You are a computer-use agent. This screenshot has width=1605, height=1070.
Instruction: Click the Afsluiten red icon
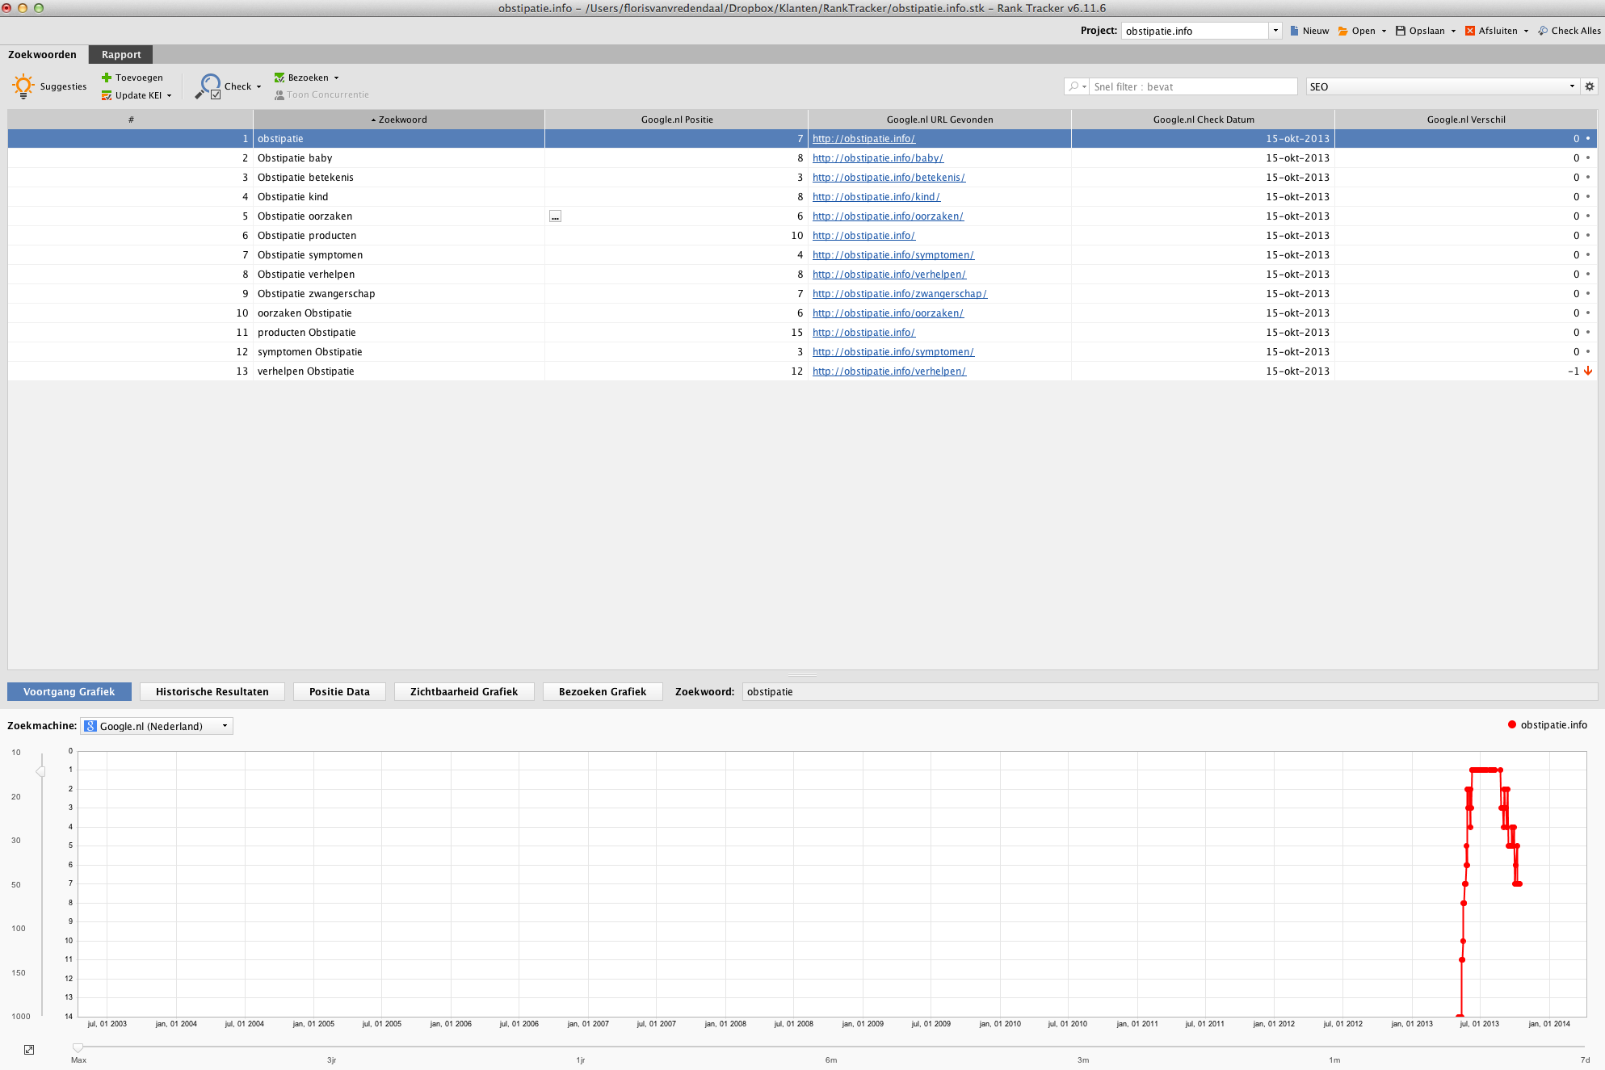pyautogui.click(x=1470, y=31)
